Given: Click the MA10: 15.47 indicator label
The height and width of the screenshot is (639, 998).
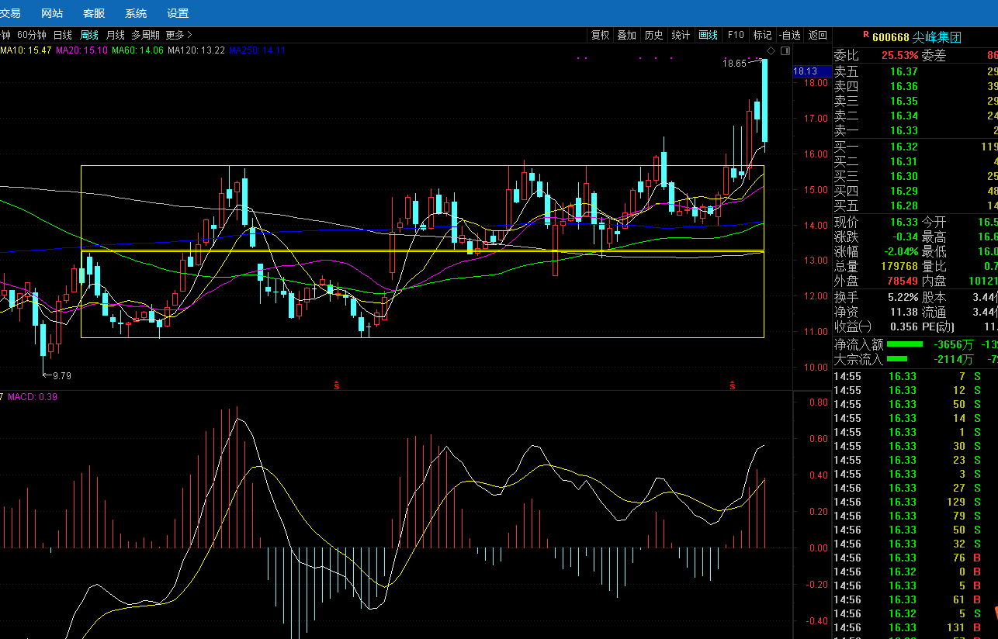Looking at the screenshot, I should (26, 50).
